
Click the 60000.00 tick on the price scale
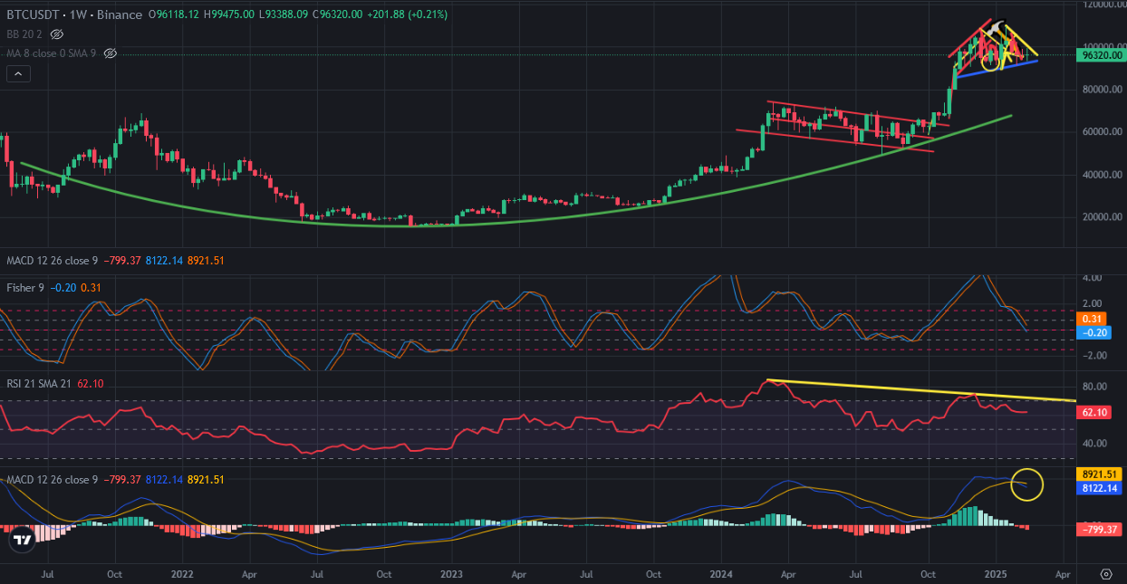(x=1103, y=131)
